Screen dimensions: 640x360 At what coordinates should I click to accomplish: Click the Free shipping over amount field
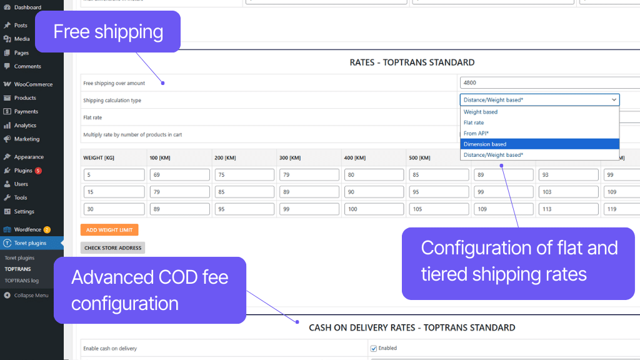tap(550, 82)
